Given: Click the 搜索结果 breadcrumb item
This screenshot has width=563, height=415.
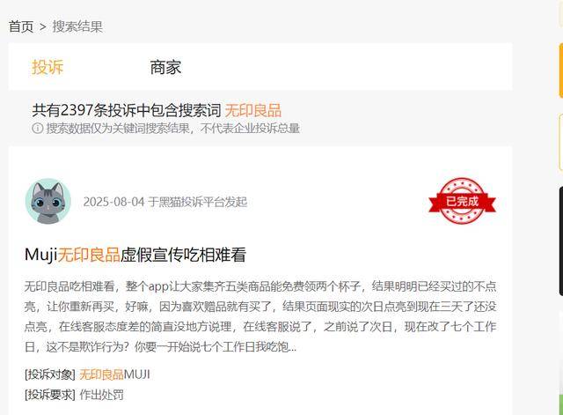Looking at the screenshot, I should (x=77, y=26).
